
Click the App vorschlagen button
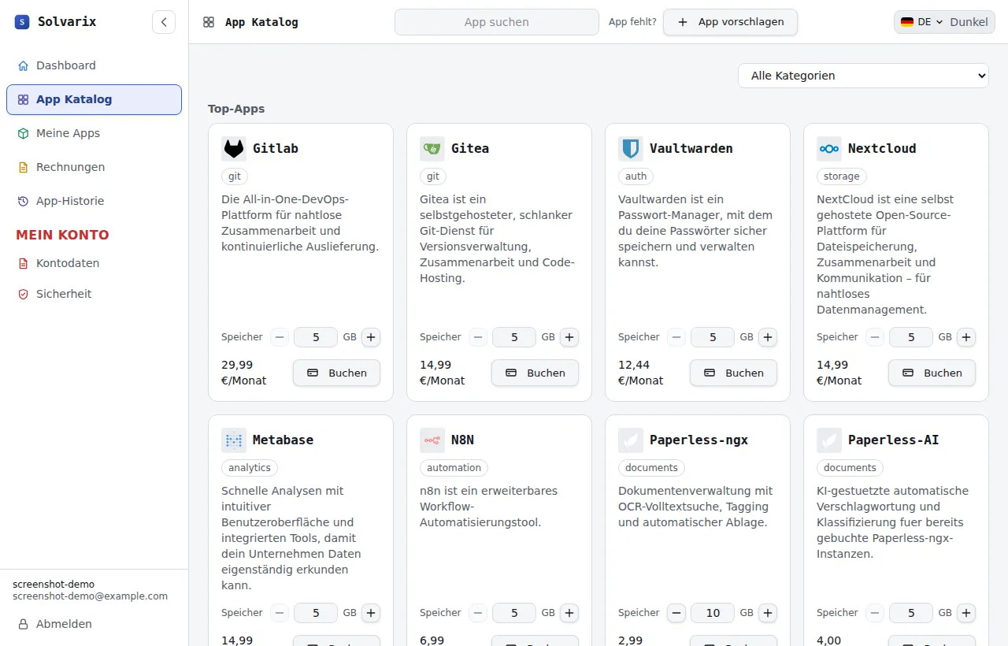click(x=730, y=22)
